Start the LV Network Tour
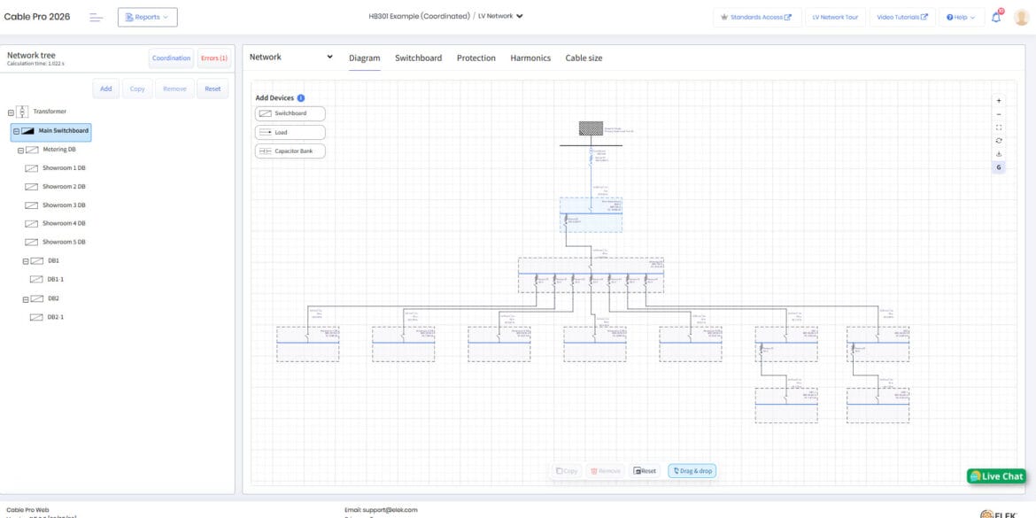This screenshot has width=1036, height=518. [x=835, y=17]
